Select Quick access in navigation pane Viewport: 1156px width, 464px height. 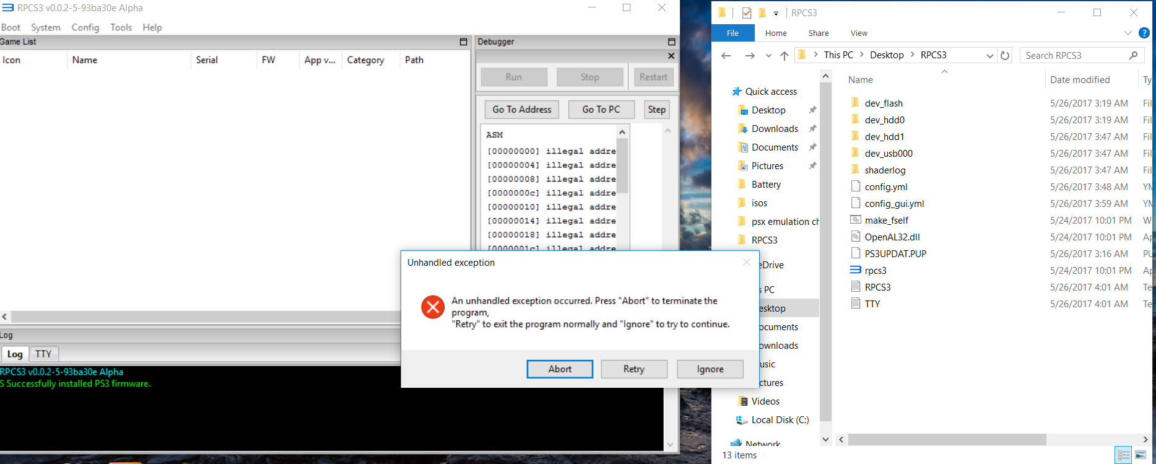tap(771, 91)
